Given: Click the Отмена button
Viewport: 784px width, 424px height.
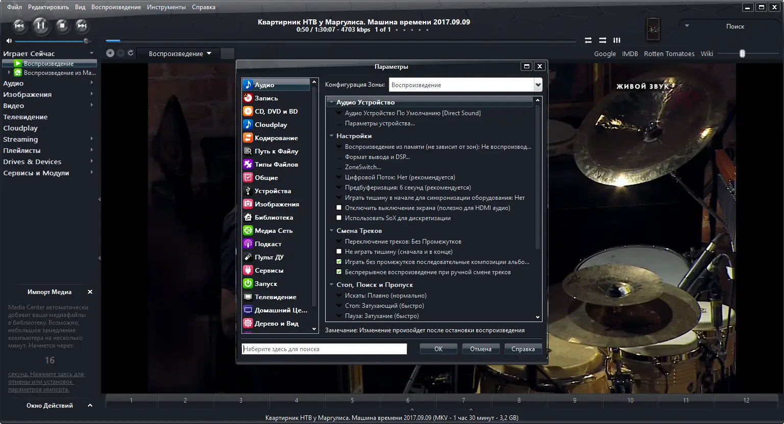Looking at the screenshot, I should [x=480, y=349].
